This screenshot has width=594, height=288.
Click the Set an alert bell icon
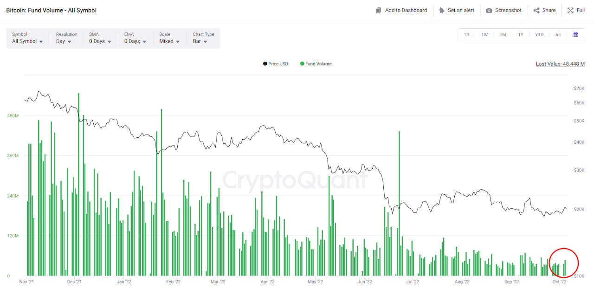[442, 10]
